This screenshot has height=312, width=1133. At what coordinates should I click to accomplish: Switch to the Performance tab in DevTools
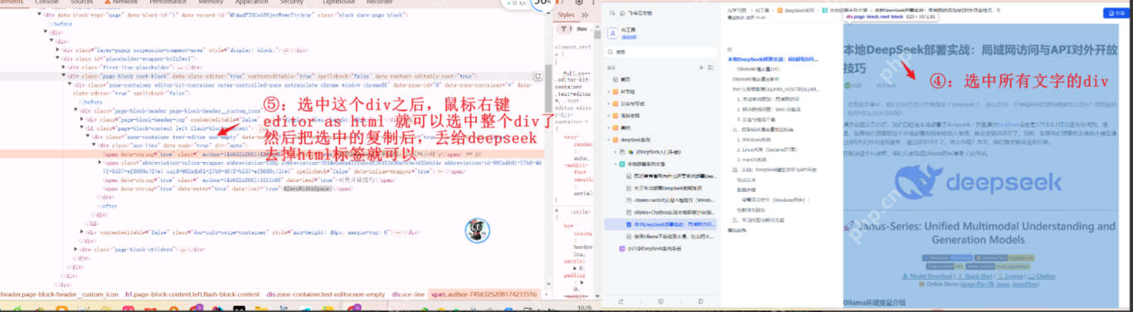click(168, 2)
